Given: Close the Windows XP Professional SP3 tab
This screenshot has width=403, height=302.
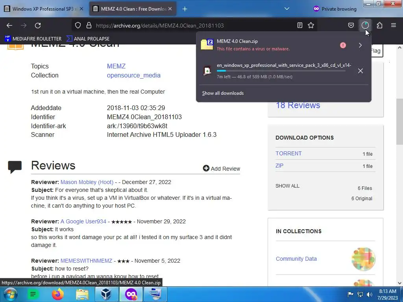Looking at the screenshot, I should point(81,9).
